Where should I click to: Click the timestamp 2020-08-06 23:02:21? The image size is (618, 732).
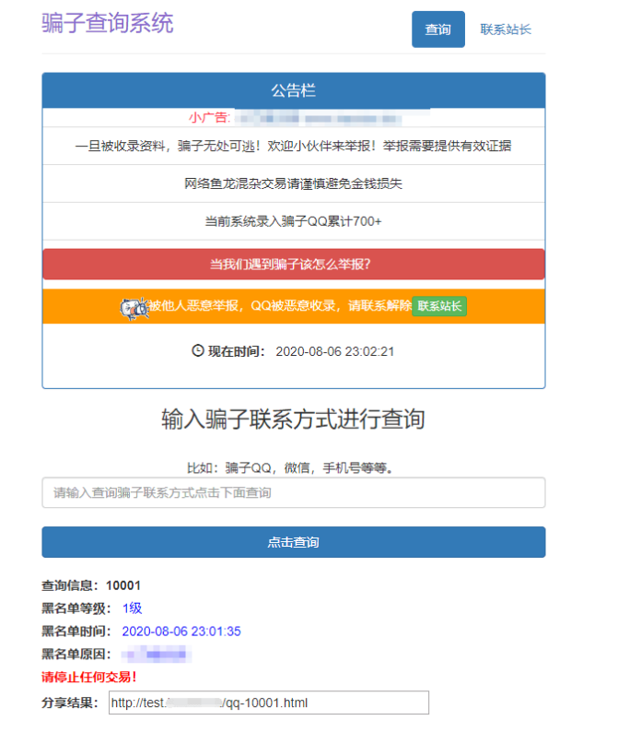pos(335,351)
